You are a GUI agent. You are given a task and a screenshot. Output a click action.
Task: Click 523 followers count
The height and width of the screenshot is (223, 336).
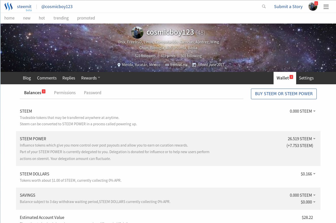point(145,56)
